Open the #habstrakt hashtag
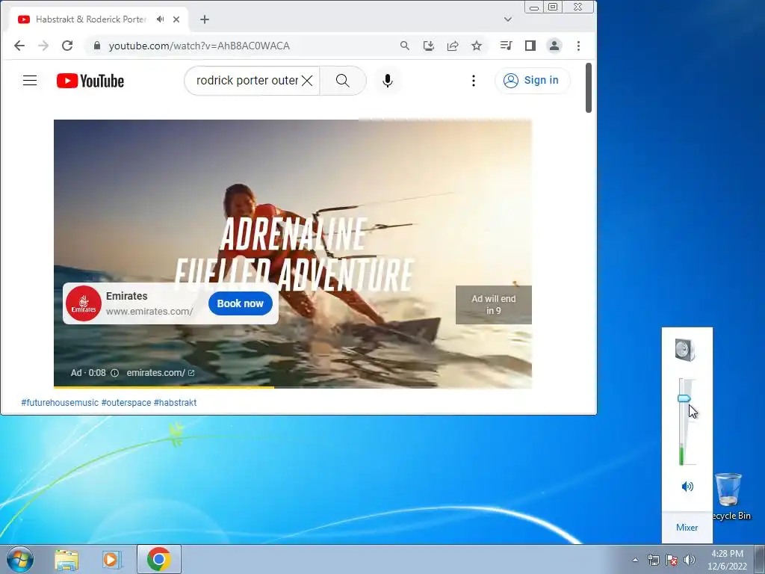The width and height of the screenshot is (765, 574). click(x=175, y=403)
